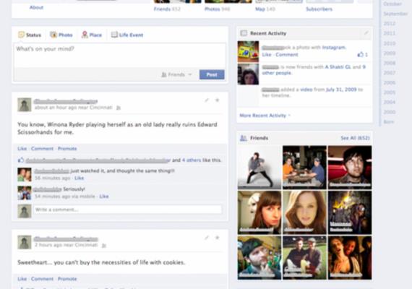The image size is (412, 289).
Task: Click Write a comment field
Action: (x=128, y=210)
